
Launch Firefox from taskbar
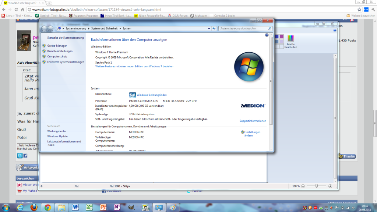pos(34,208)
